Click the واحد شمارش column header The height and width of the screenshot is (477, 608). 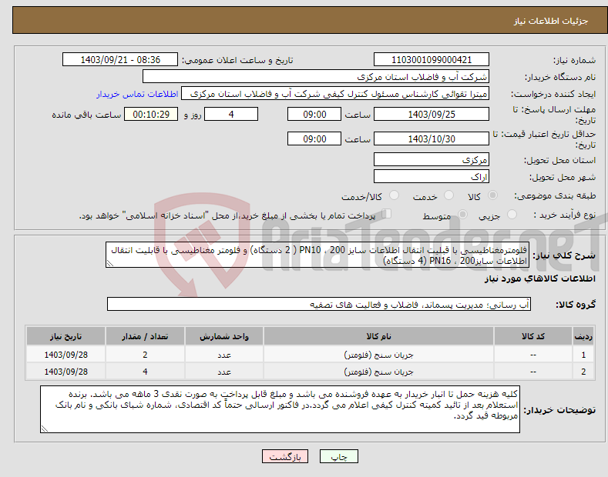(x=224, y=336)
